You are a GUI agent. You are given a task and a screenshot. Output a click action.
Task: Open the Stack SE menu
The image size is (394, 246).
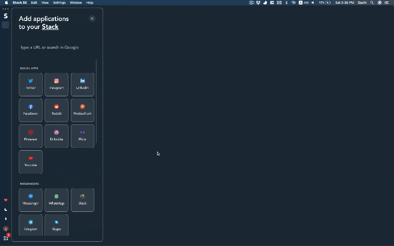(20, 2)
